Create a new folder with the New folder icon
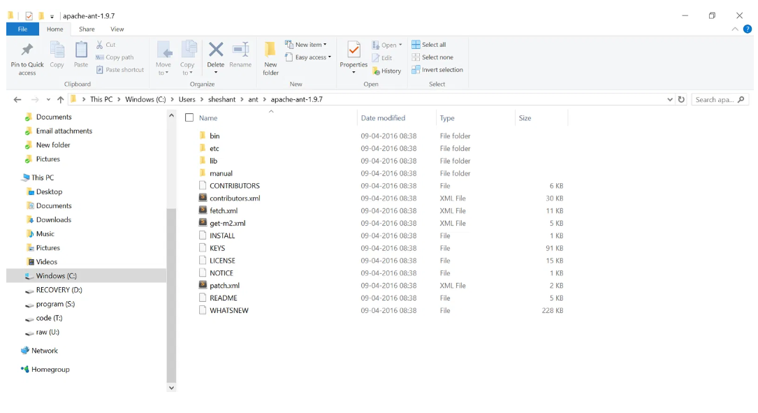This screenshot has height=413, width=758. 270,51
